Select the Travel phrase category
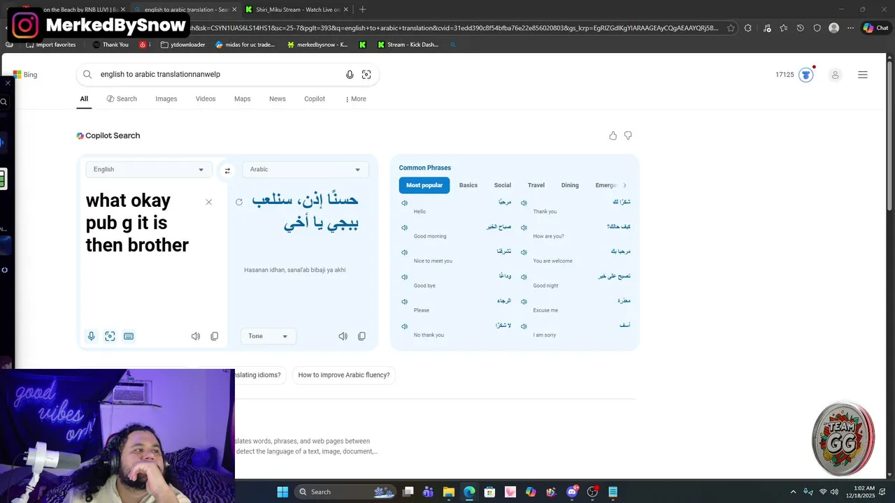The image size is (895, 503). point(536,185)
